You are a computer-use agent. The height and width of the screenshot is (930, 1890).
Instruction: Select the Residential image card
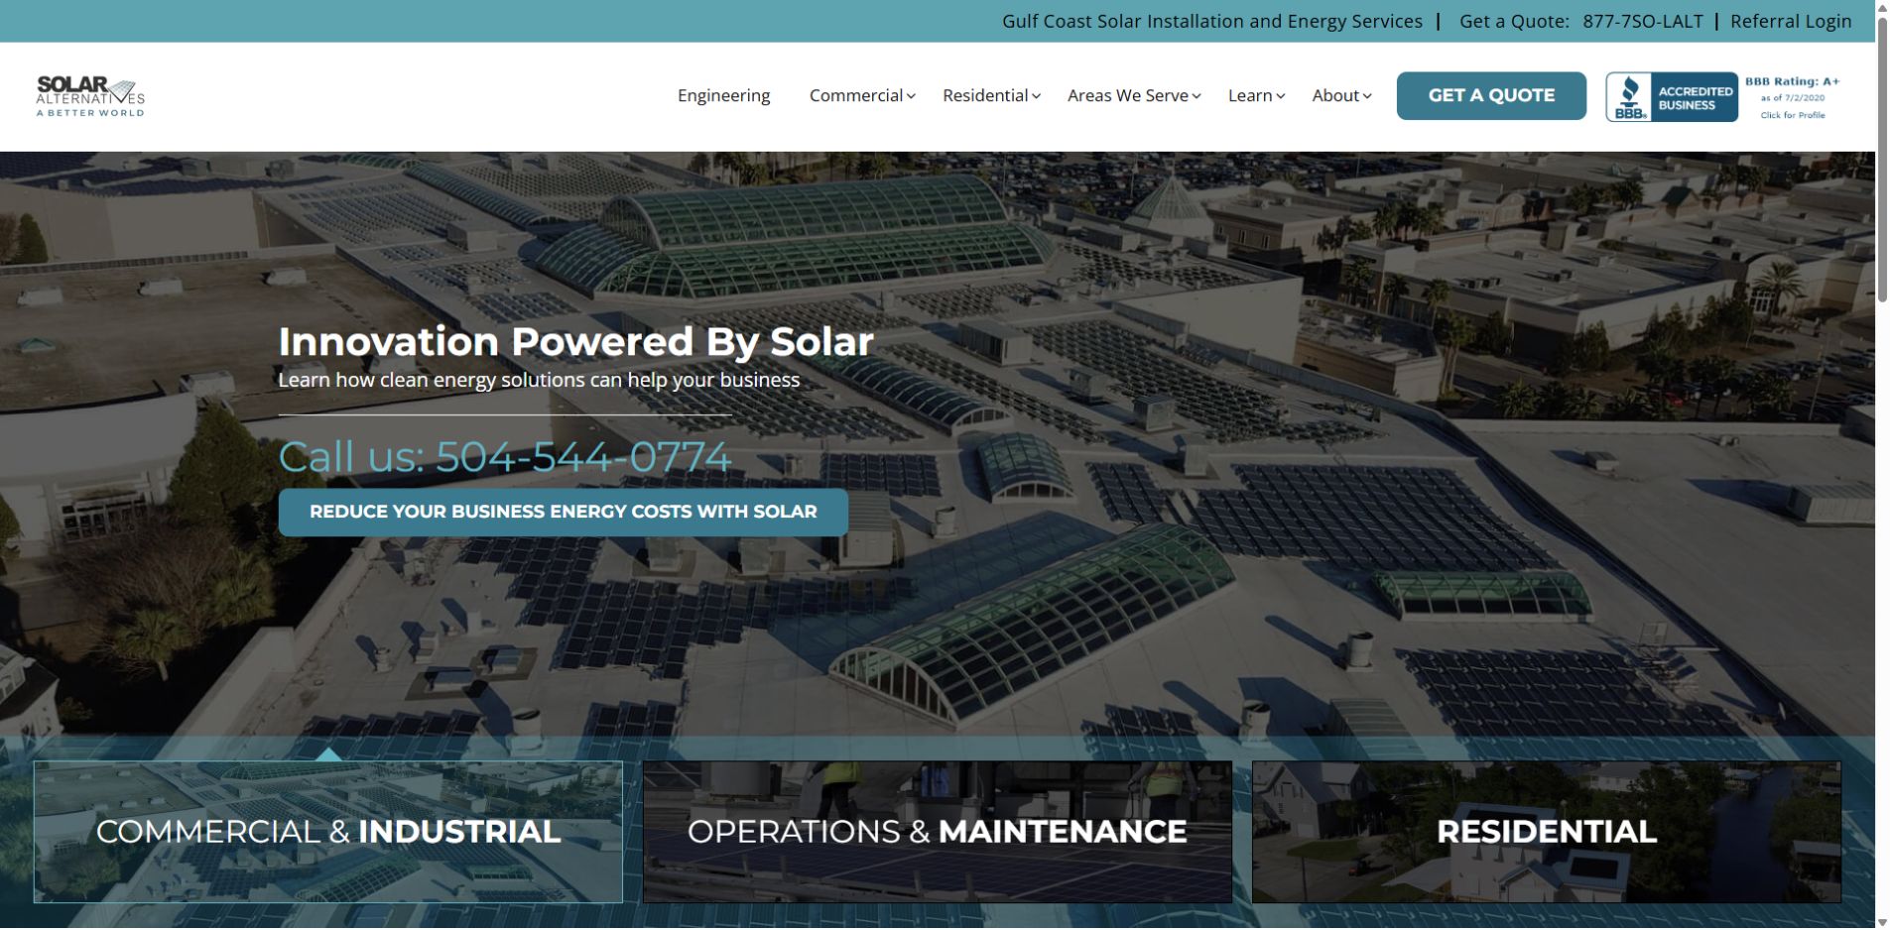pos(1547,832)
